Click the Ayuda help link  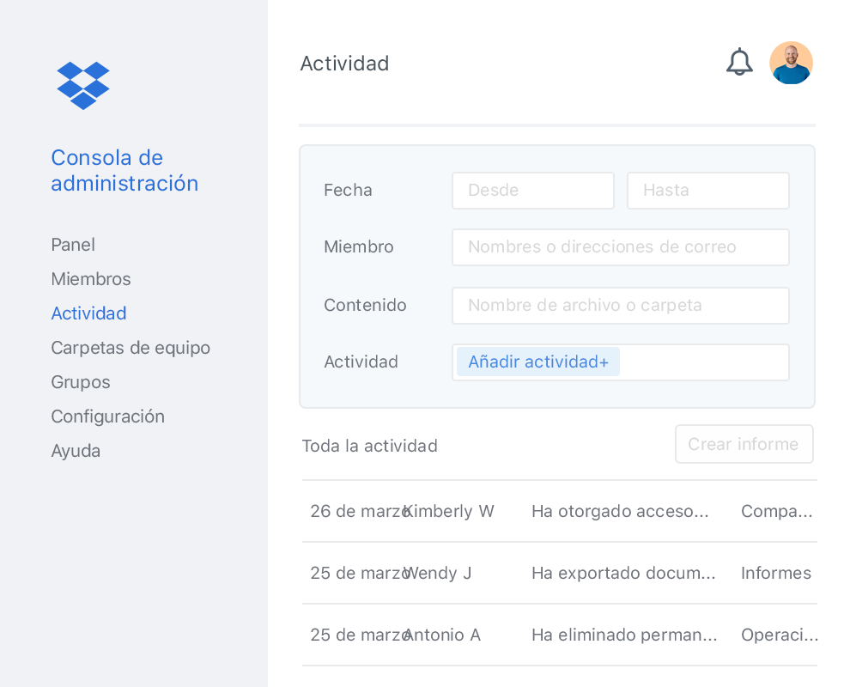point(76,451)
